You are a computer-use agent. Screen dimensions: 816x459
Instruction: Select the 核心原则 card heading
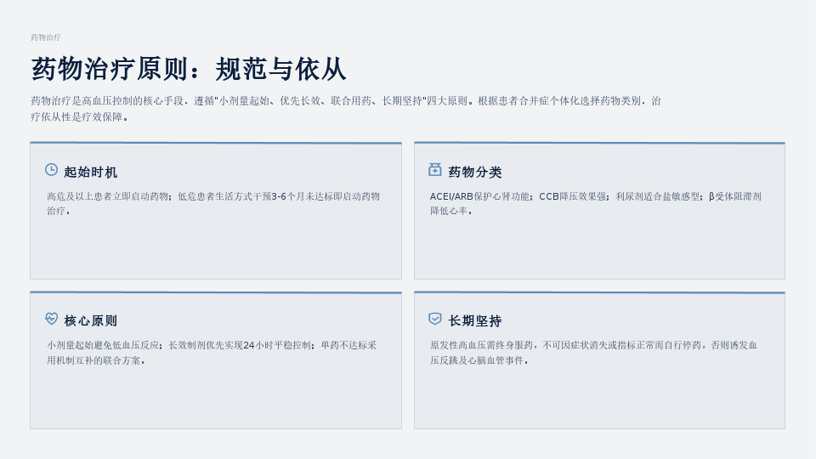click(91, 320)
